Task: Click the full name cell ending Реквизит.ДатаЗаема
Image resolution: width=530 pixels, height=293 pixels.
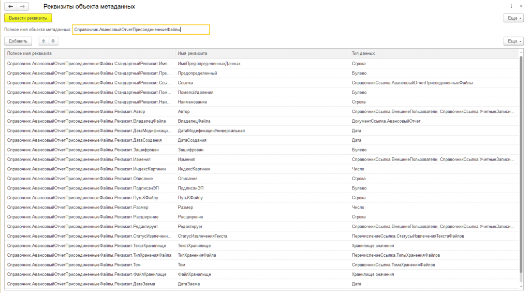Action: [x=90, y=284]
